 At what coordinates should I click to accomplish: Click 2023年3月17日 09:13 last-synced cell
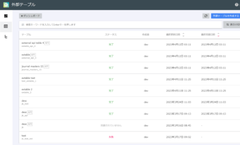(214, 114)
